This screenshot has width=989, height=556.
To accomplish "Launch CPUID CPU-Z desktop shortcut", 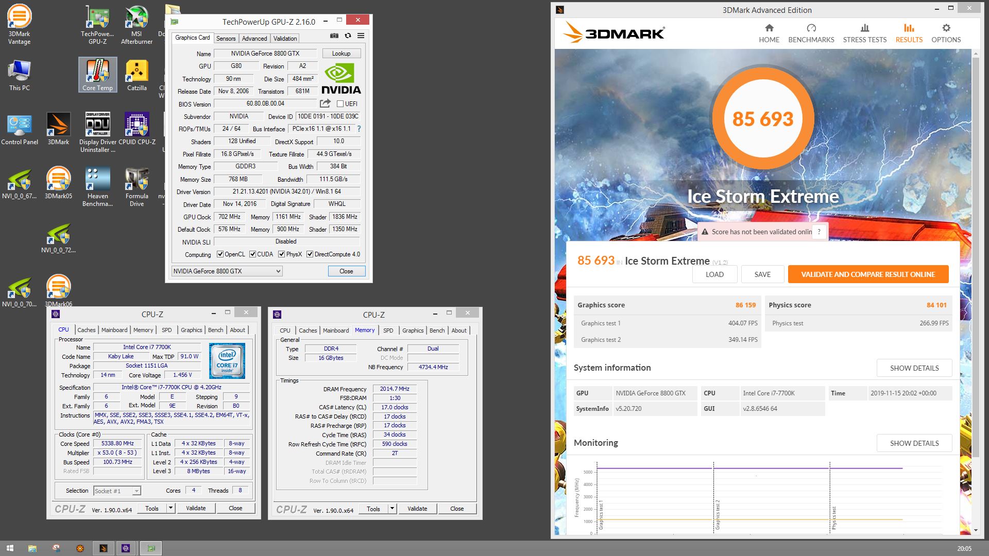I will (137, 129).
